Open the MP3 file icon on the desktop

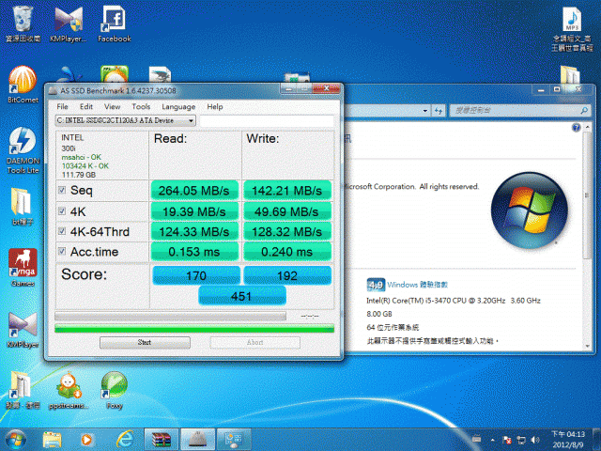click(x=572, y=27)
